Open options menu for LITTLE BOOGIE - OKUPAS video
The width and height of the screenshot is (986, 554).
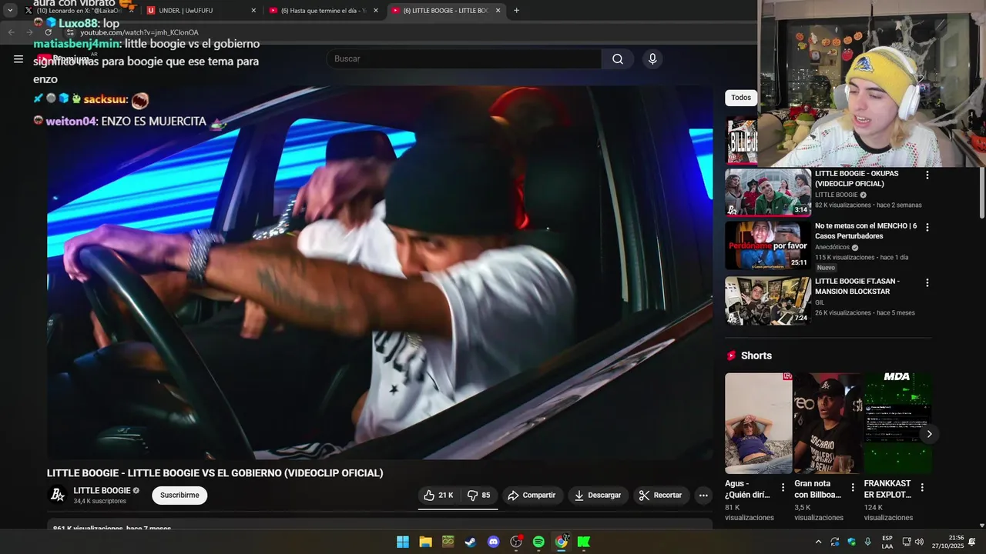tap(927, 175)
